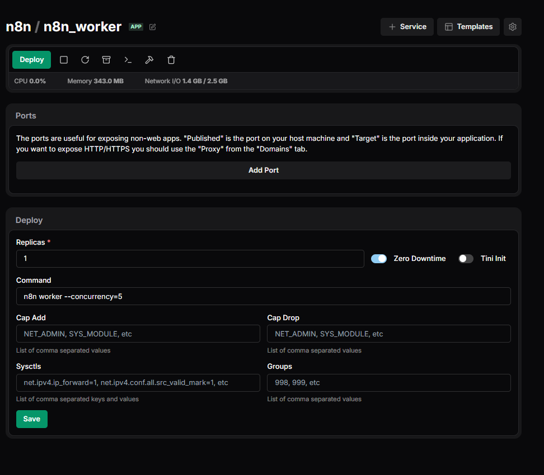
Task: Click into the Replicas input field
Action: [x=190, y=259]
